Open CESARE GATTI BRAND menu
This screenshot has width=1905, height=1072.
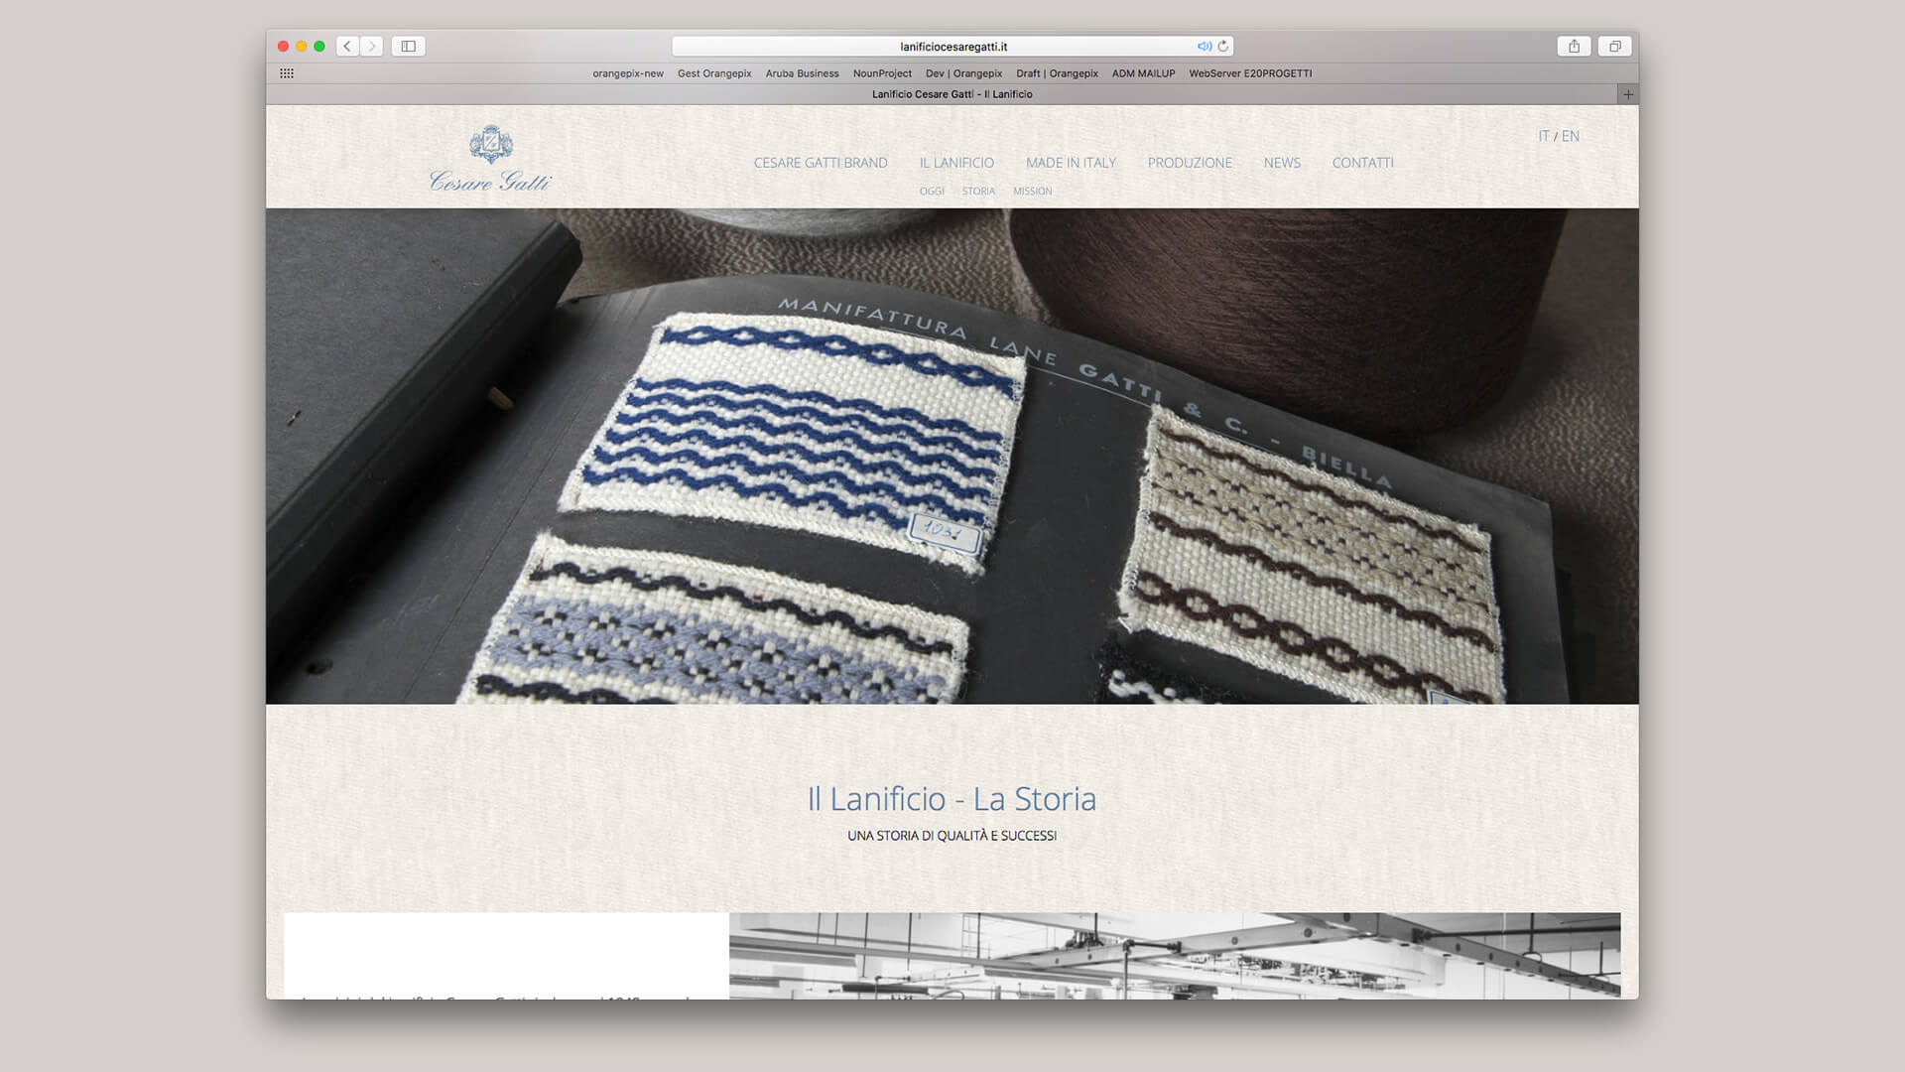tap(821, 163)
